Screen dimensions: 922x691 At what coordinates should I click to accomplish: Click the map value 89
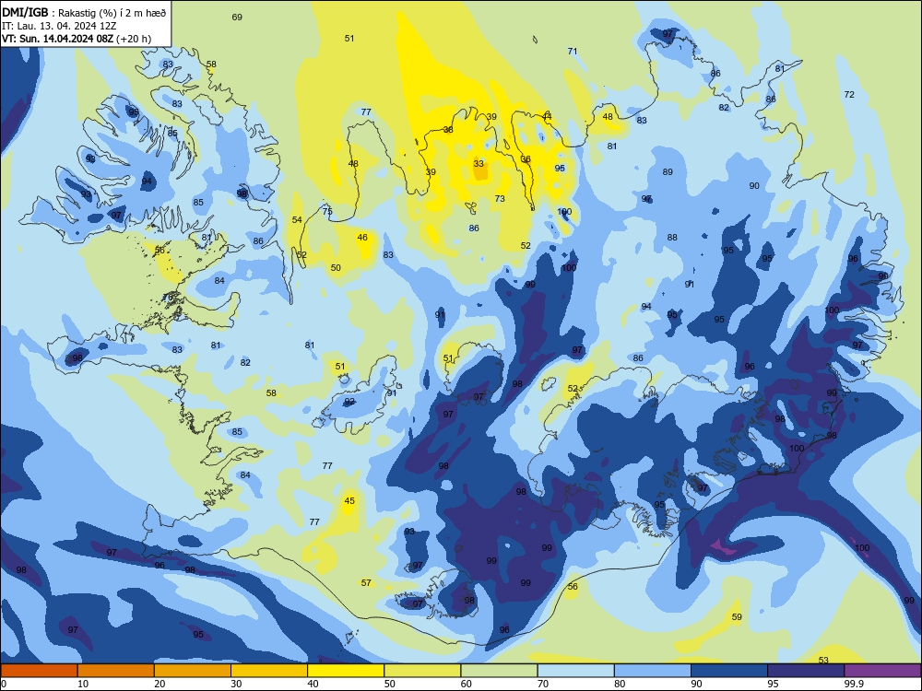tap(668, 172)
